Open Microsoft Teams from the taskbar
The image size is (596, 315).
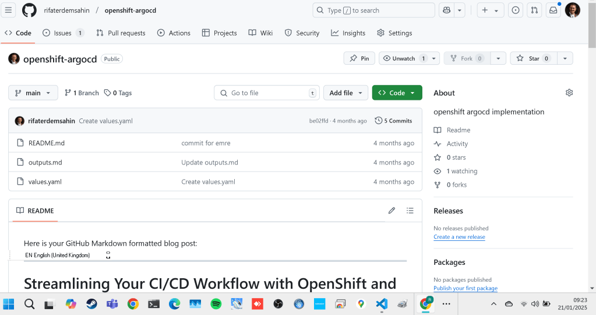point(112,304)
